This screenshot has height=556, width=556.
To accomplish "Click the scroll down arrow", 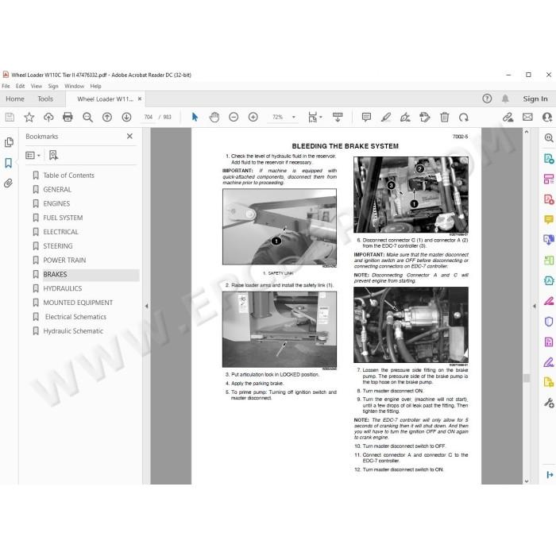I will [x=527, y=481].
